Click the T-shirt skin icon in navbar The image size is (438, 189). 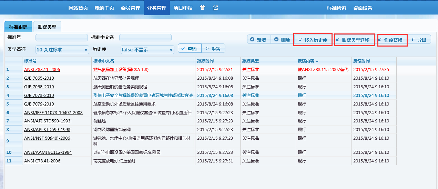203,8
